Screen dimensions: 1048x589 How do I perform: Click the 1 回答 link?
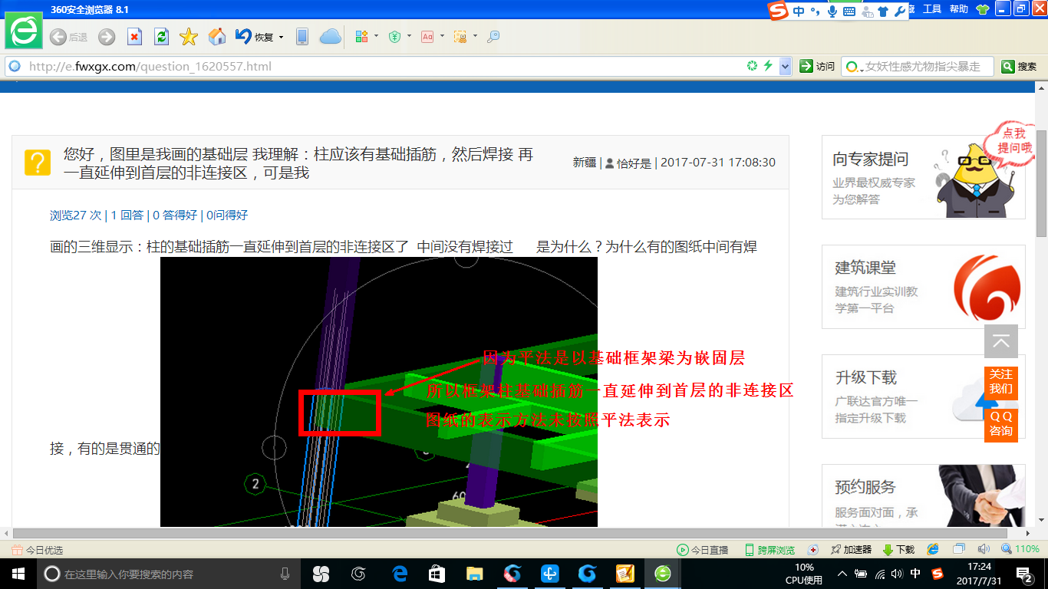127,216
